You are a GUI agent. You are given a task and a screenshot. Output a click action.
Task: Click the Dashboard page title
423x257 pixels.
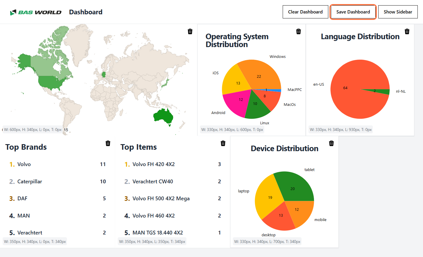(86, 12)
